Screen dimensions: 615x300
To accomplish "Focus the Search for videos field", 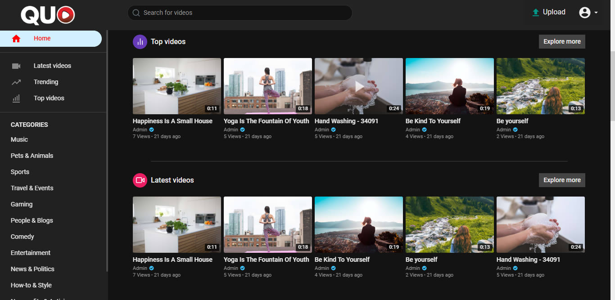I will (x=243, y=13).
